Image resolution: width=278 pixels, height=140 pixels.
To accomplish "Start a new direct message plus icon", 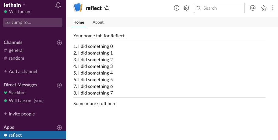I will click(59, 85).
